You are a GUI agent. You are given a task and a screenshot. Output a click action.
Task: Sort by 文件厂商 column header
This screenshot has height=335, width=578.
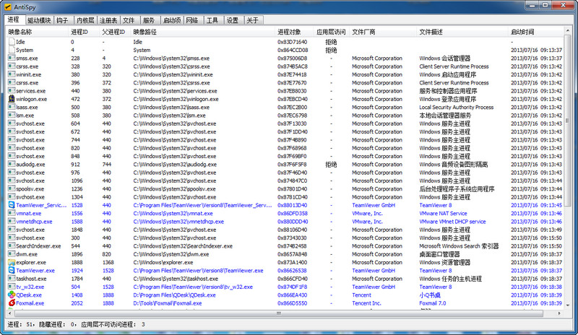pyautogui.click(x=383, y=32)
